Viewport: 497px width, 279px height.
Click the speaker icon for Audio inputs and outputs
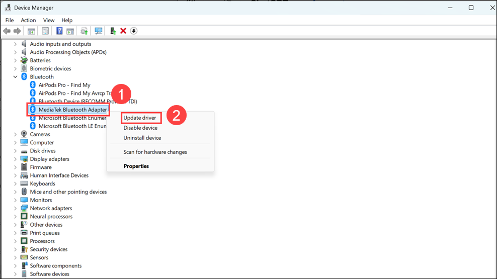24,44
